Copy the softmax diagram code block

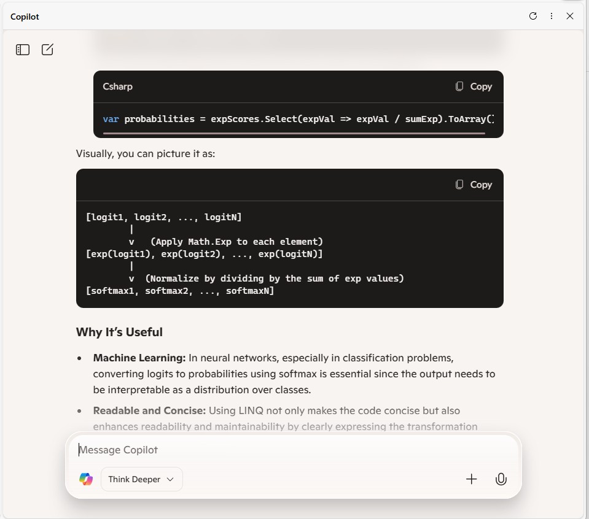[x=474, y=185]
